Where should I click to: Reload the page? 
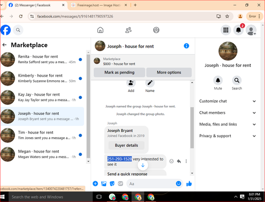click(21, 16)
